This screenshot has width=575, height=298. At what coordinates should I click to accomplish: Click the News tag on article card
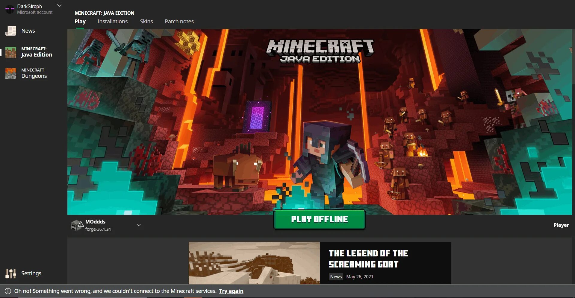click(x=336, y=277)
